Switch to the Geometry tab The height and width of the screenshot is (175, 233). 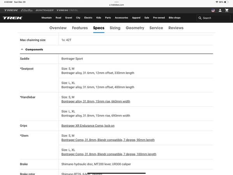[x=135, y=28]
